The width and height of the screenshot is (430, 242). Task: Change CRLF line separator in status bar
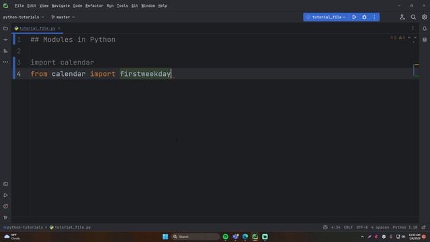[348, 227]
